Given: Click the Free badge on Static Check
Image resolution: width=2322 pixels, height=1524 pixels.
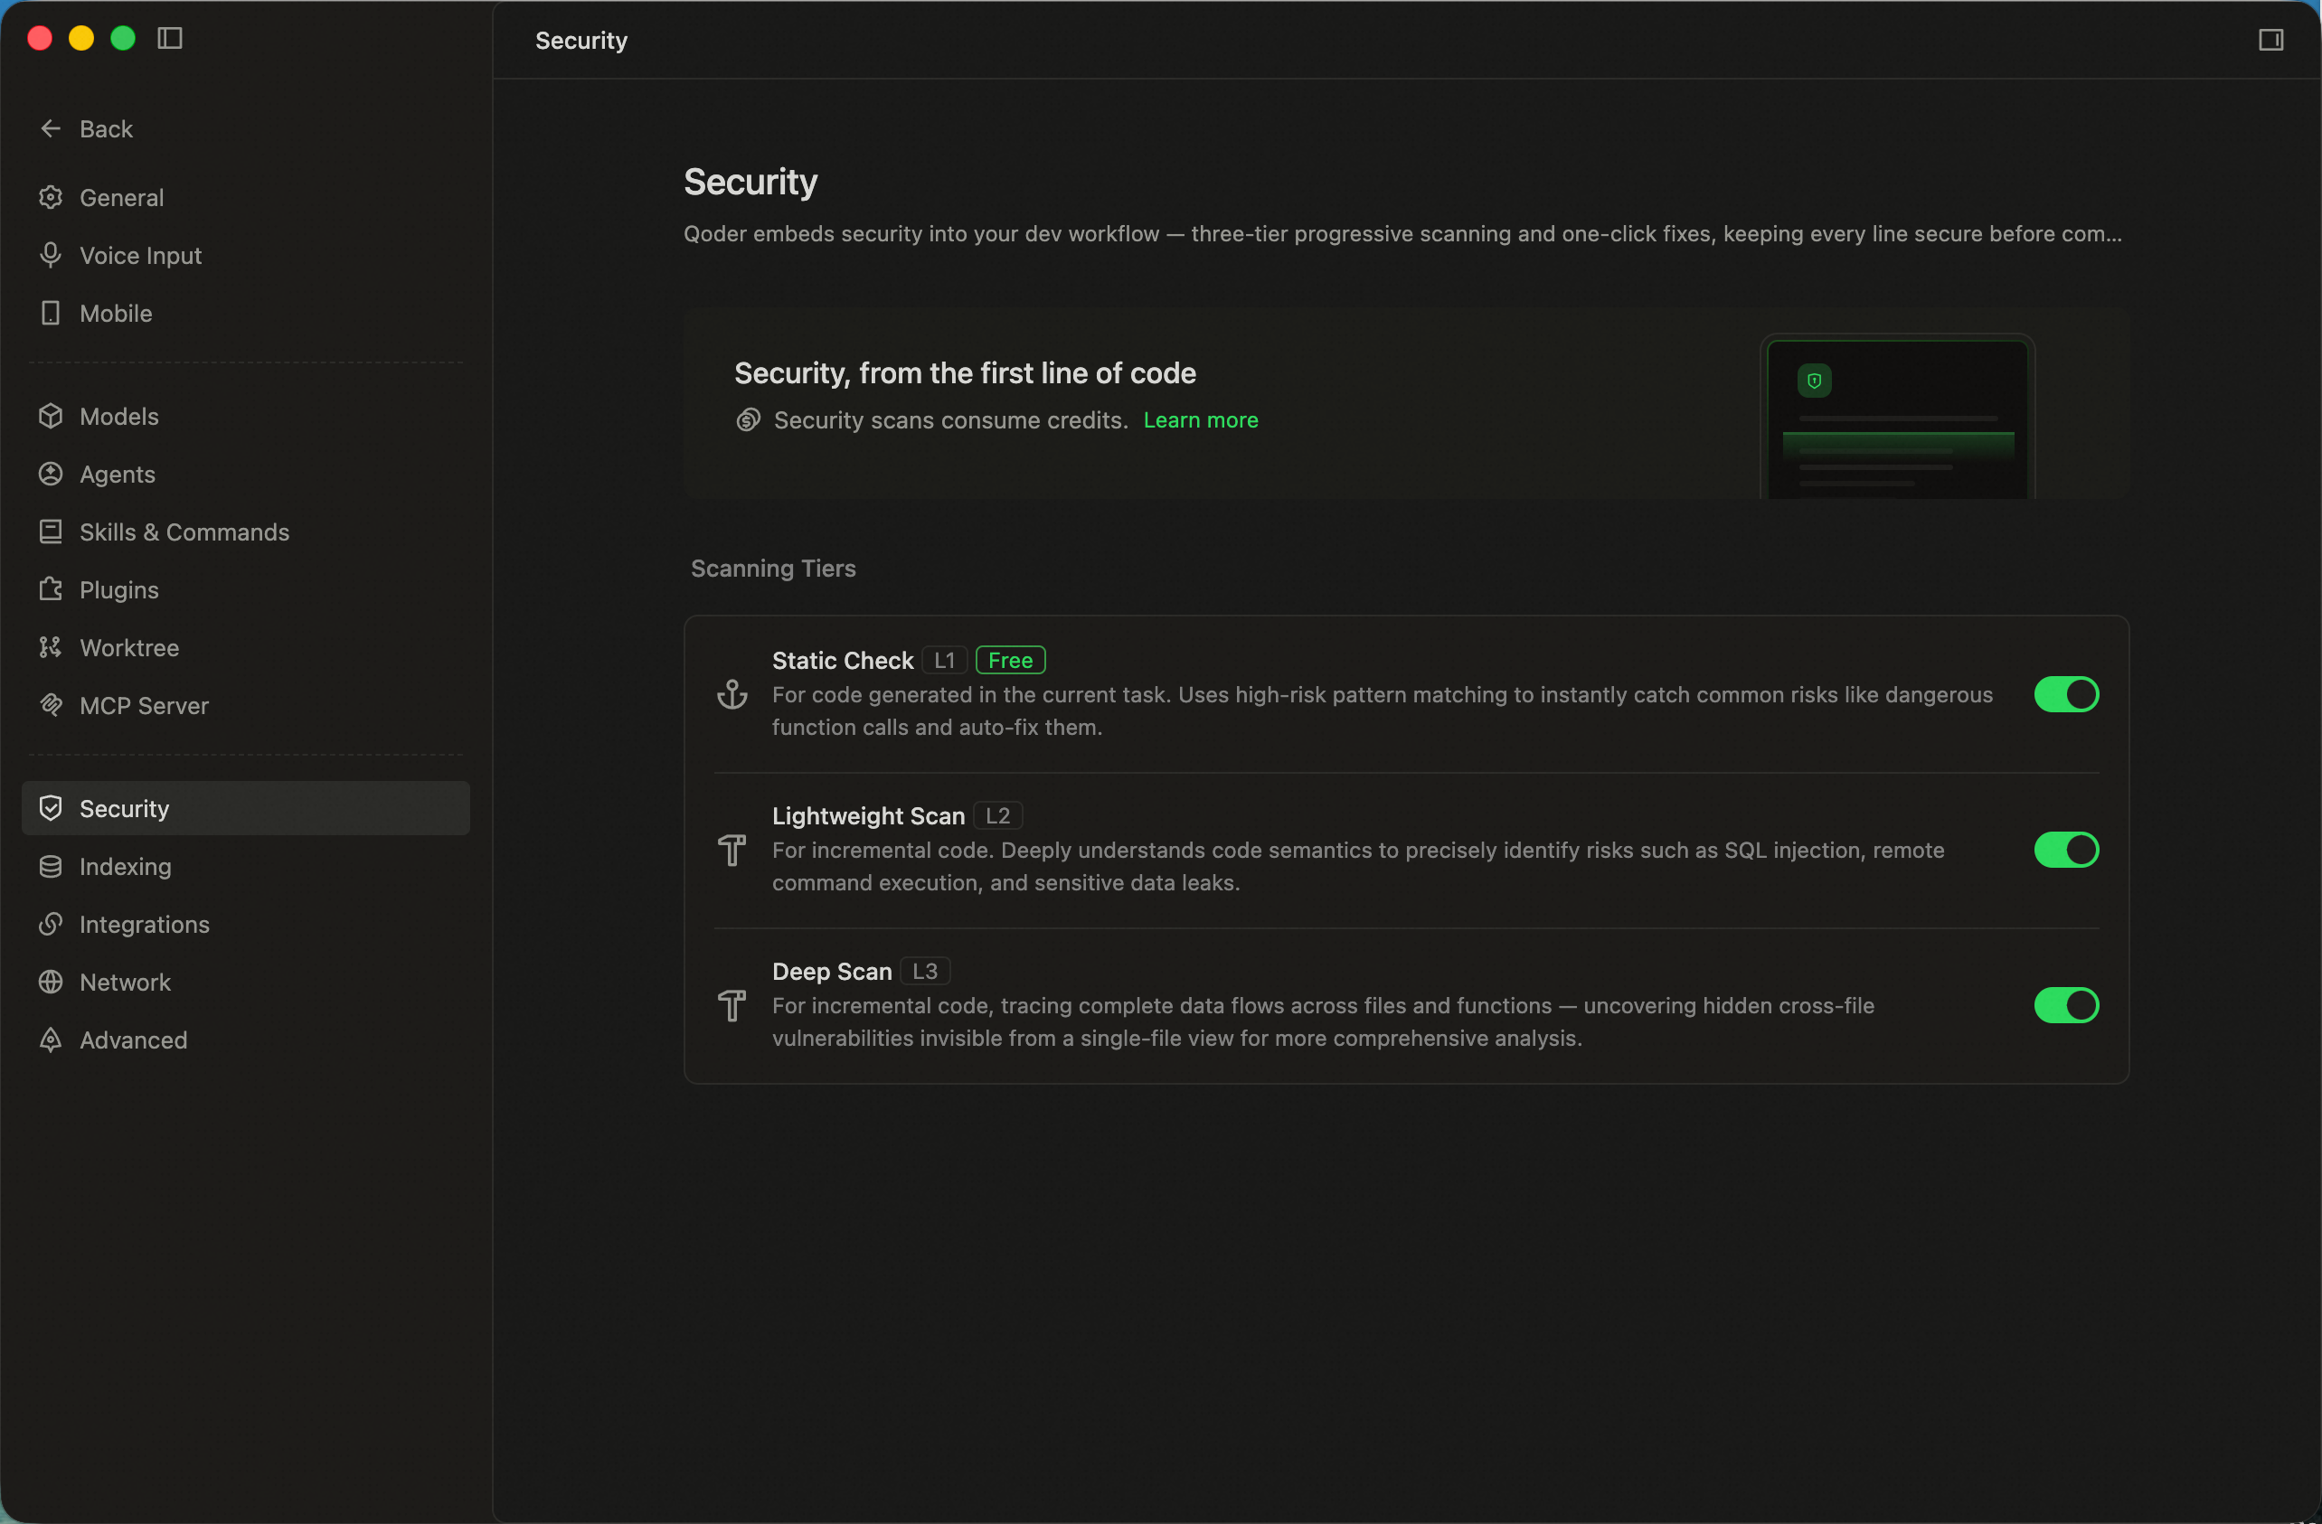Looking at the screenshot, I should click(1011, 660).
